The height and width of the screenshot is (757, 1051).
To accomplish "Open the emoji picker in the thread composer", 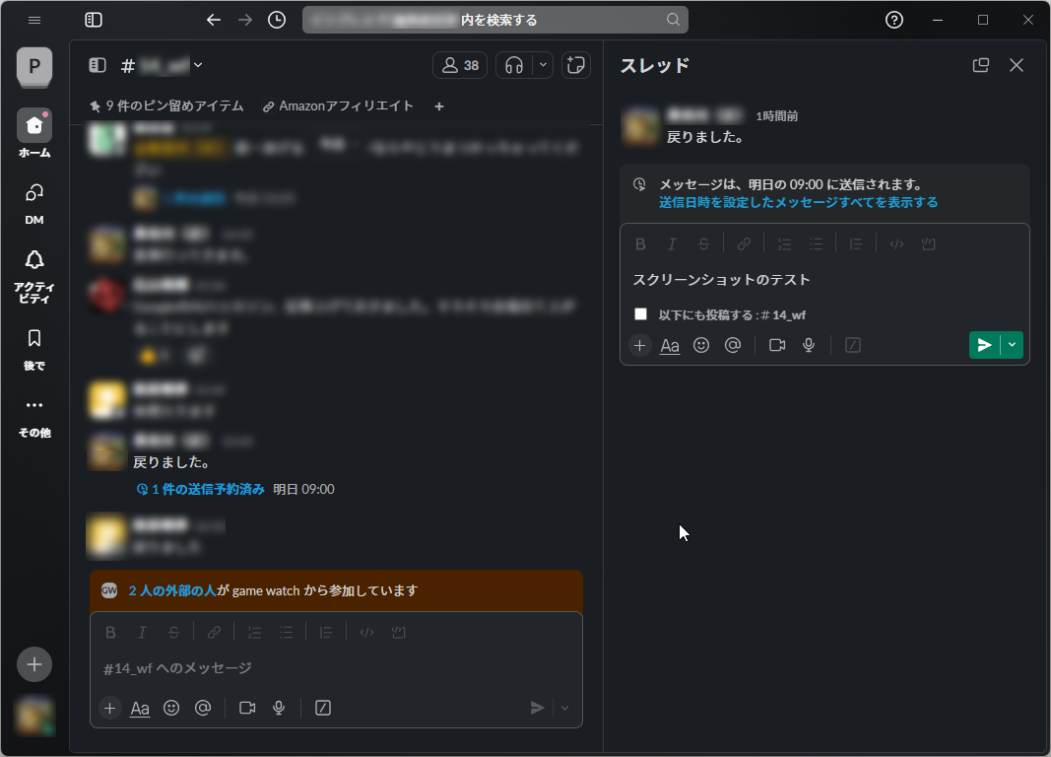I will coord(701,346).
